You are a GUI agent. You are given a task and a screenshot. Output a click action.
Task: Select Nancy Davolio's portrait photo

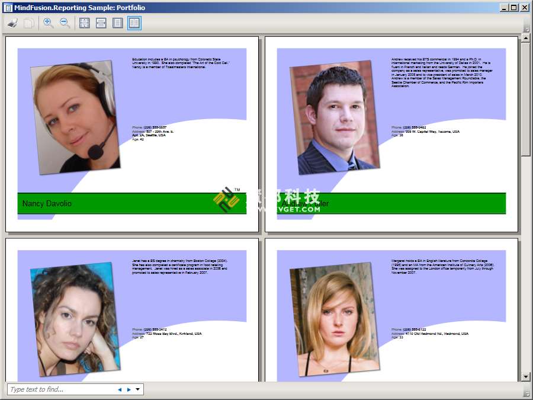[x=75, y=118]
